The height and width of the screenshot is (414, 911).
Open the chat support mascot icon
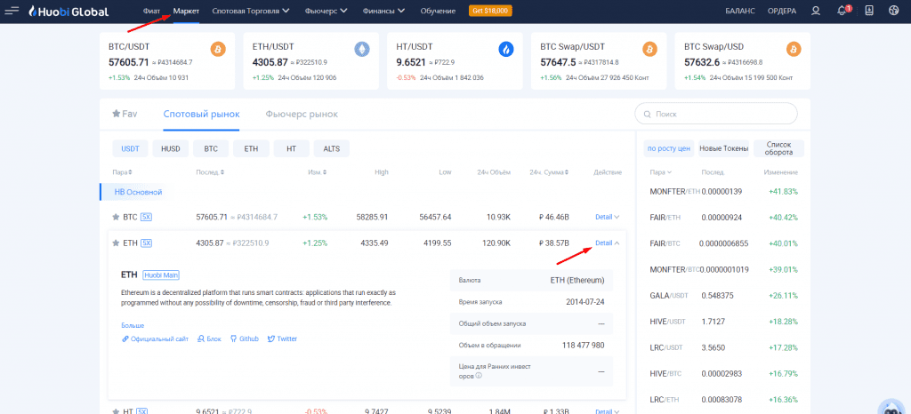coord(890,407)
